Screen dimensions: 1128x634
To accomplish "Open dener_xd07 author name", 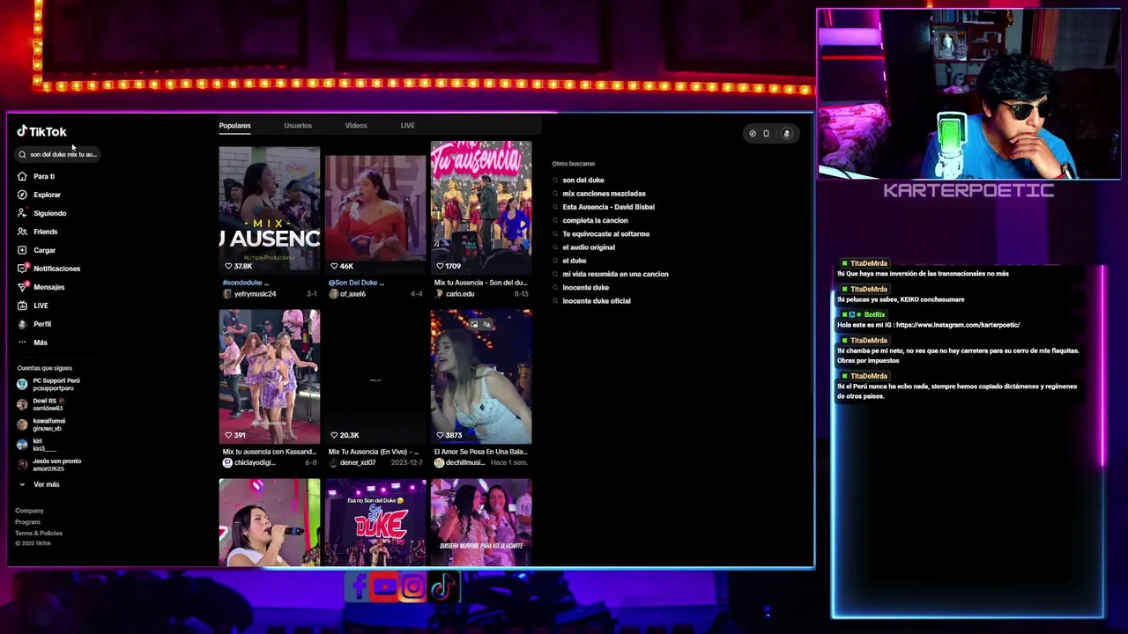I will coord(358,462).
